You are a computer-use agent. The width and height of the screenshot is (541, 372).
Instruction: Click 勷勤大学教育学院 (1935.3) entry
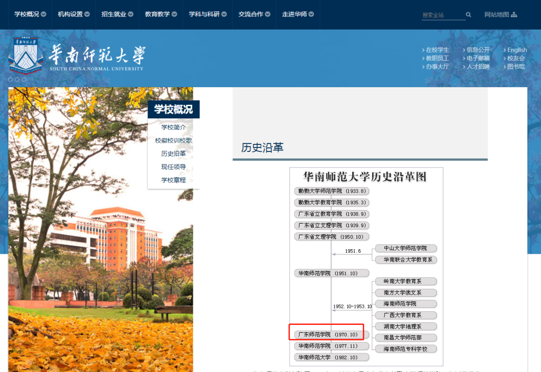click(332, 203)
